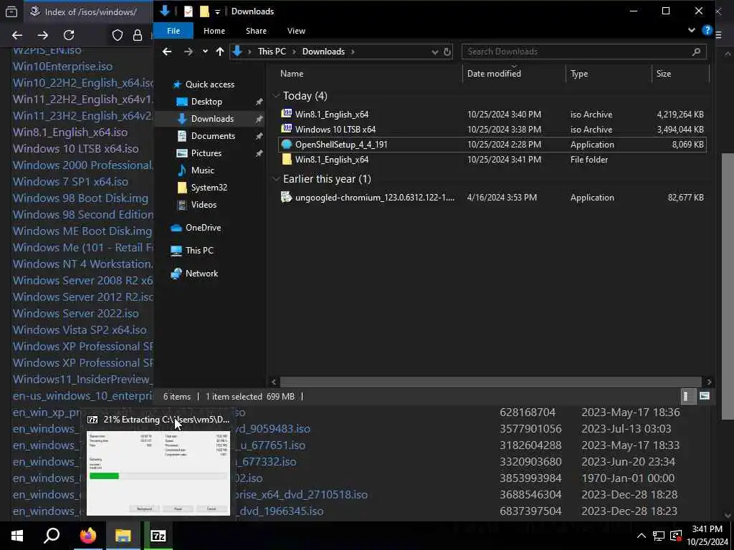Sort by the Type column header
This screenshot has width=734, height=550.
[x=579, y=74]
